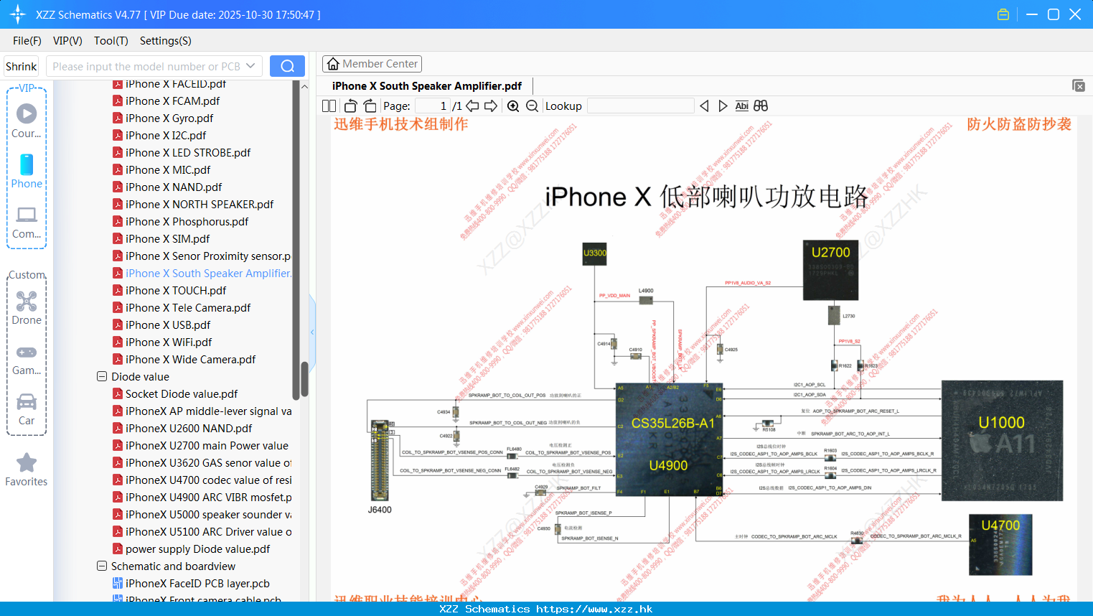Open iPhone X Wide Camera.pdf
The width and height of the screenshot is (1093, 616).
(190, 360)
